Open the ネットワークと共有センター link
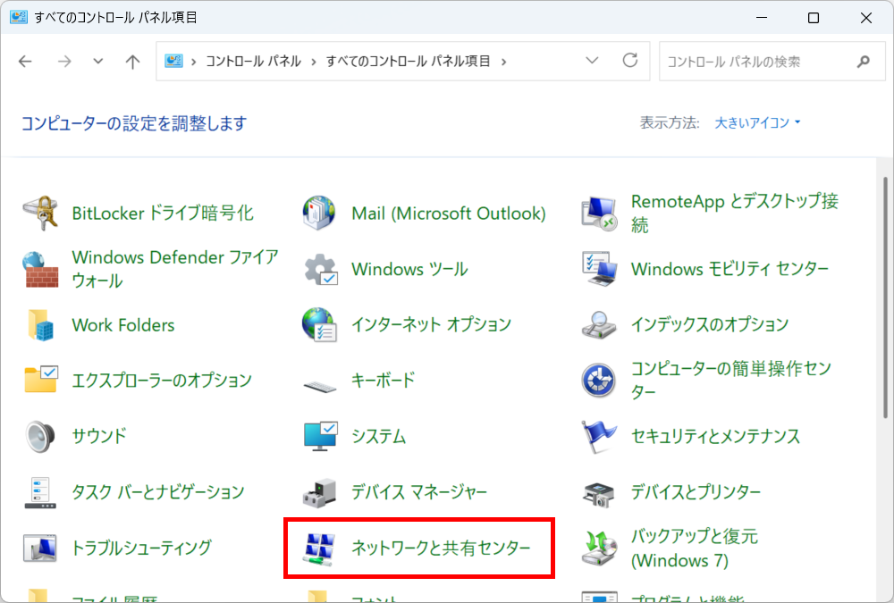The width and height of the screenshot is (894, 603). click(441, 548)
